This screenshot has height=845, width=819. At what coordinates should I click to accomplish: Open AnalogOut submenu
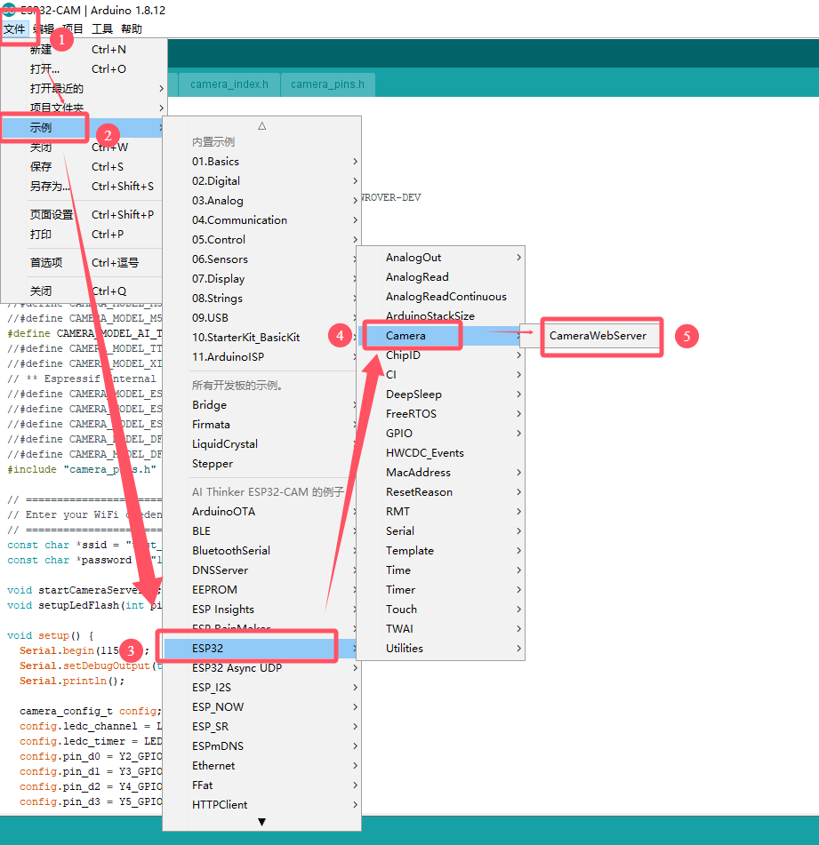(x=440, y=258)
